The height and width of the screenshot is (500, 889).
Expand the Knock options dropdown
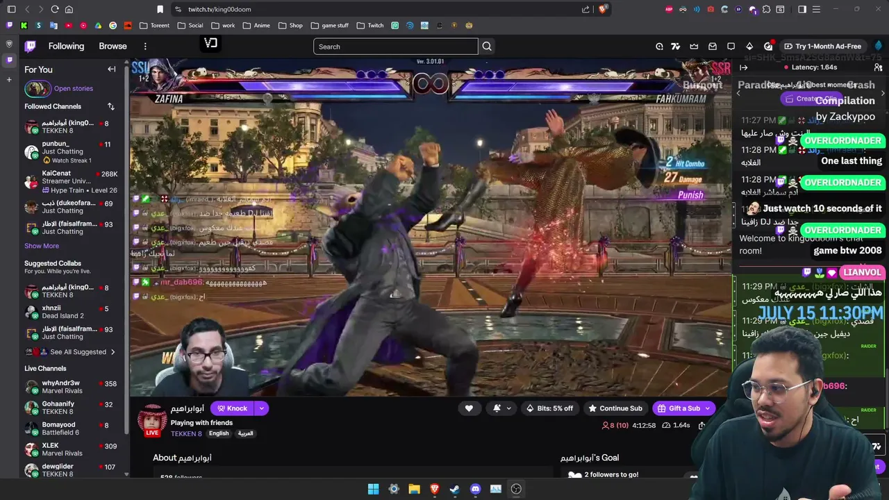pos(261,408)
